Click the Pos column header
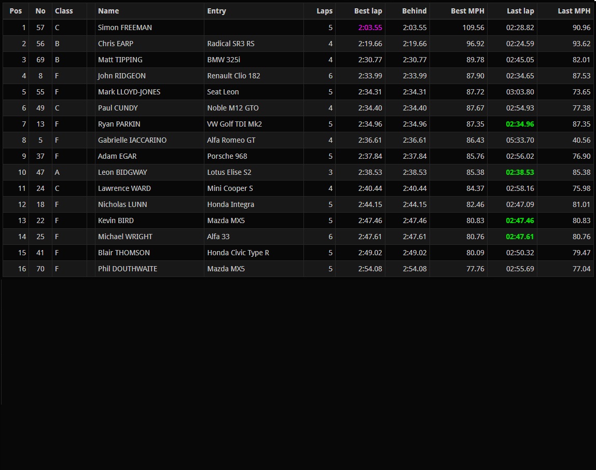The height and width of the screenshot is (470, 596). [x=16, y=11]
